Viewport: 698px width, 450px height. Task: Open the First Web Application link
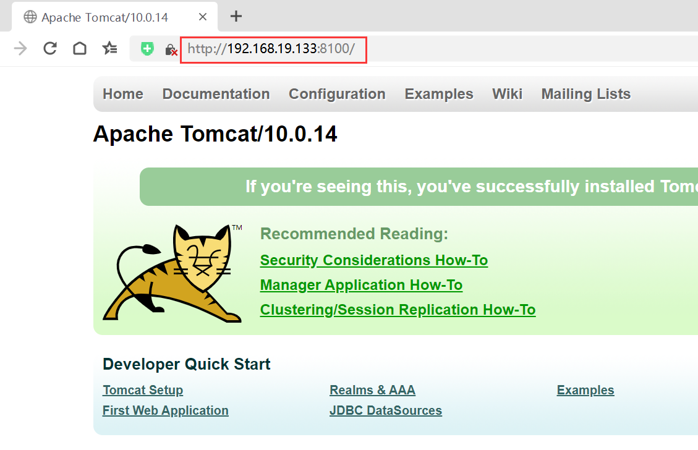pos(166,410)
